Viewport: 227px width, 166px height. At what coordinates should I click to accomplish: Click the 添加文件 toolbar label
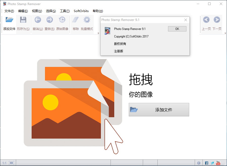coord(9,29)
